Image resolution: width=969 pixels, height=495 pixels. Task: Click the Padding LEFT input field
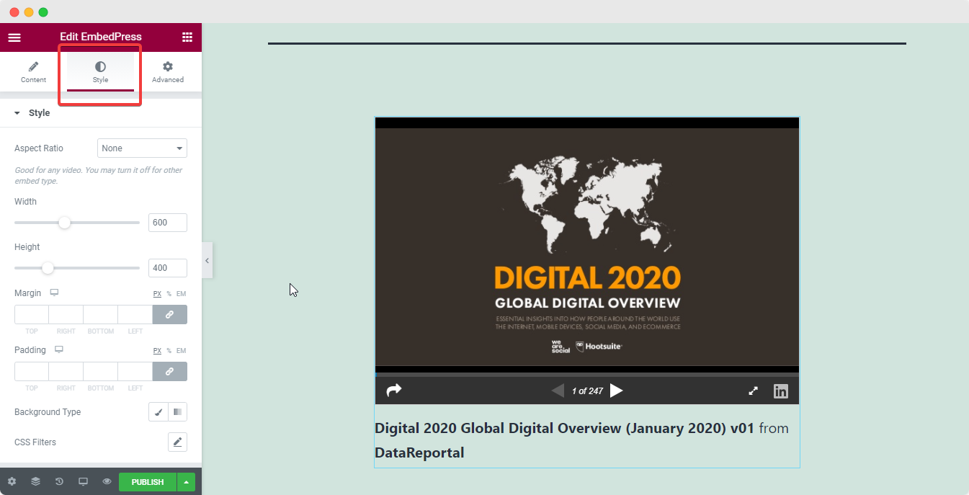click(135, 372)
